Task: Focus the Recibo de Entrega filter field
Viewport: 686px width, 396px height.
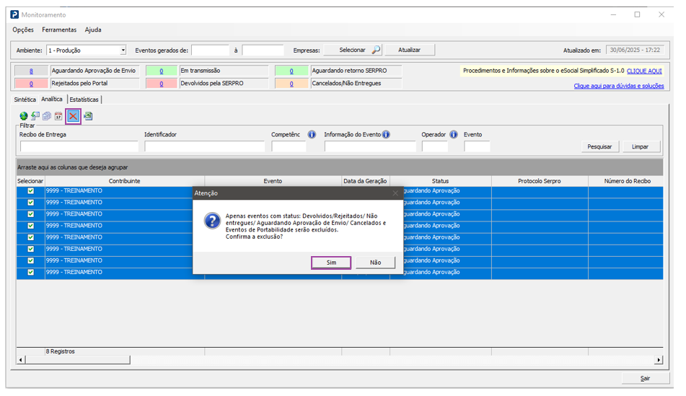Action: pyautogui.click(x=79, y=146)
